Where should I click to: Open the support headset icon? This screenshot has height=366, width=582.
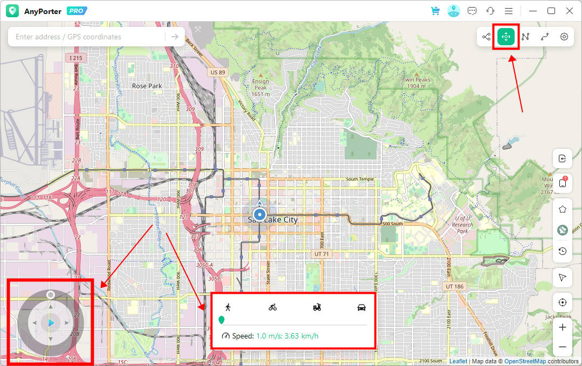tap(490, 11)
